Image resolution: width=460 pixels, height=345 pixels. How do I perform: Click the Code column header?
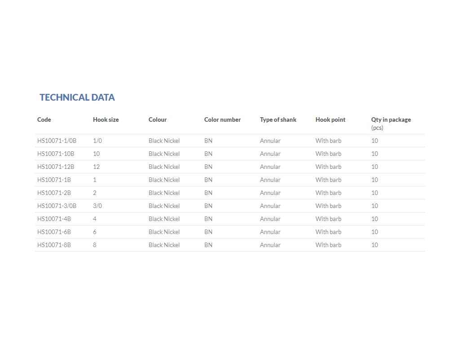tap(44, 119)
